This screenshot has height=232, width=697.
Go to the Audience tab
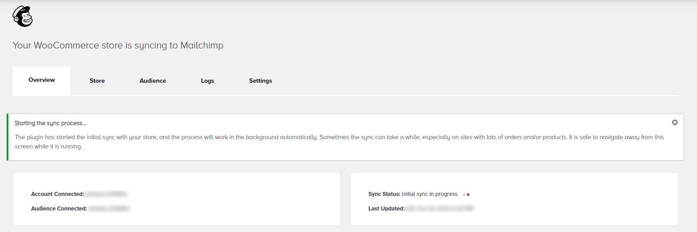153,81
